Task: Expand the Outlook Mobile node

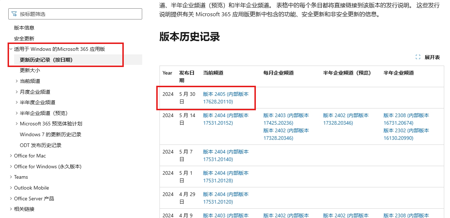Action: pyautogui.click(x=11, y=188)
